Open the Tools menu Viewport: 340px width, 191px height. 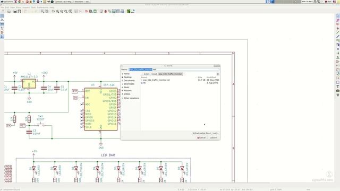33,7
